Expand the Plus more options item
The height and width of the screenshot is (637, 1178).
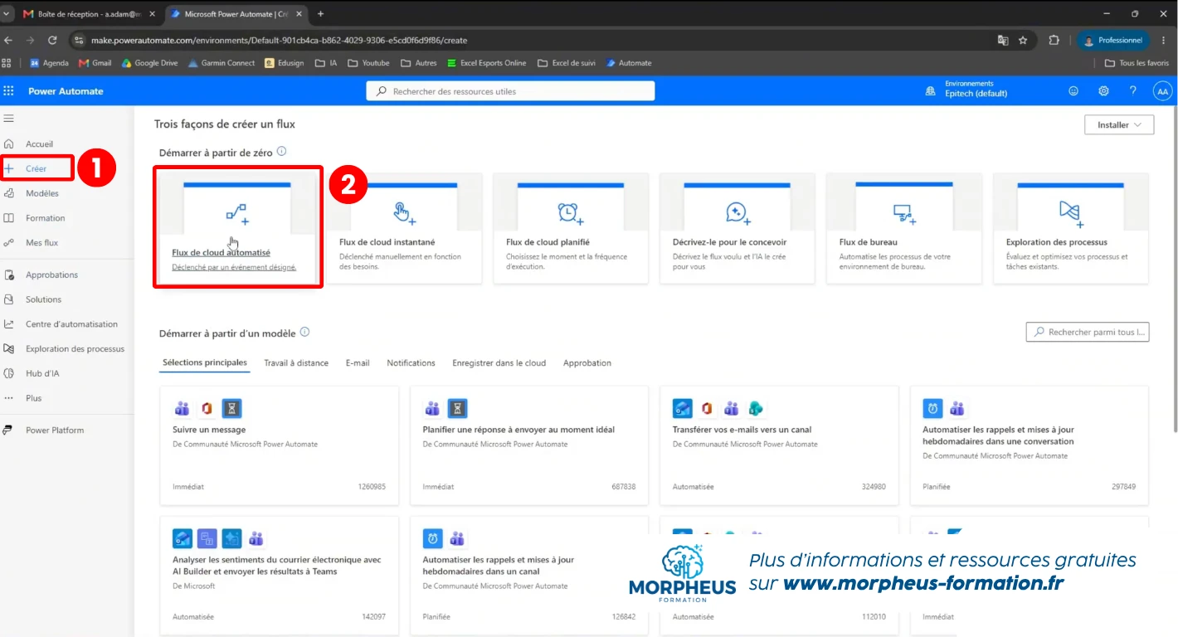[33, 398]
